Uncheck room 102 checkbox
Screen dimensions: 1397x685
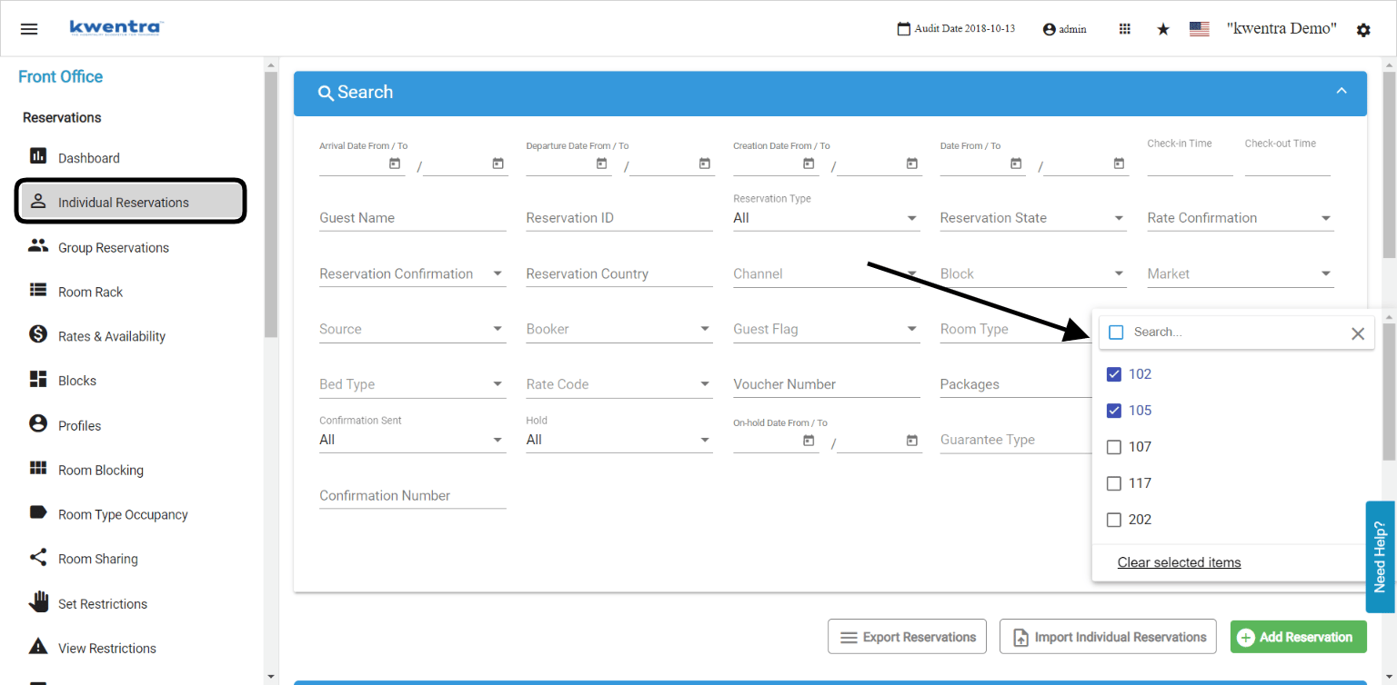1113,374
